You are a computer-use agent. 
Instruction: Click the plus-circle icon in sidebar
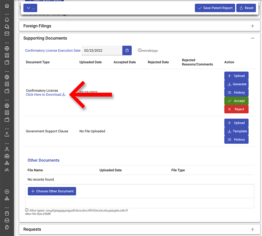[7, 192]
